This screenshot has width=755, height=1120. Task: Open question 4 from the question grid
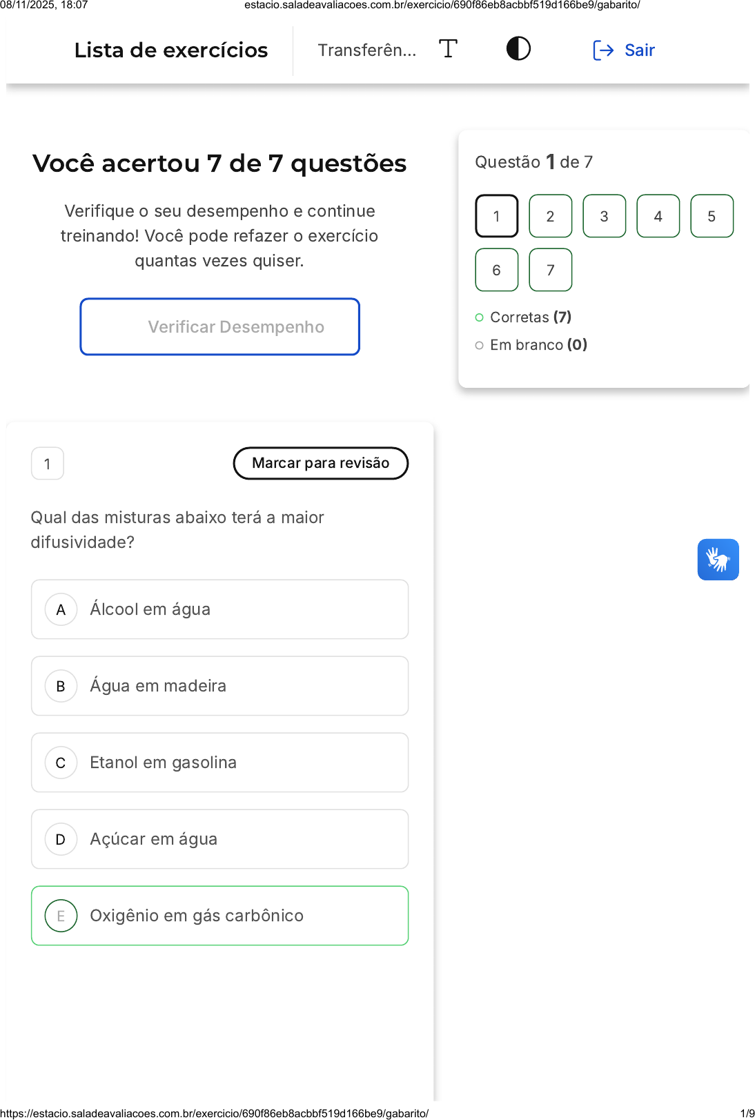pyautogui.click(x=658, y=217)
